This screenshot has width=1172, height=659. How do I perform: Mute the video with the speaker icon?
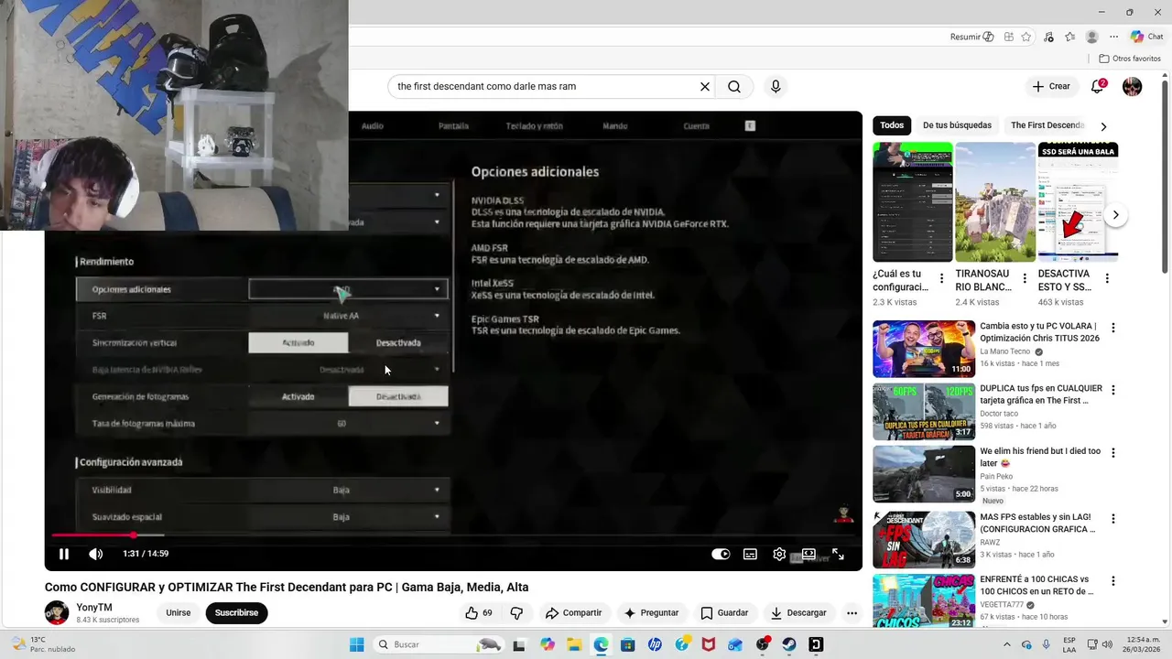pos(95,554)
